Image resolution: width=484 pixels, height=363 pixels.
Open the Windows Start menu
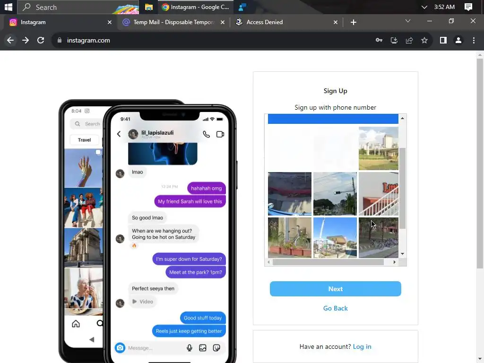pos(9,7)
